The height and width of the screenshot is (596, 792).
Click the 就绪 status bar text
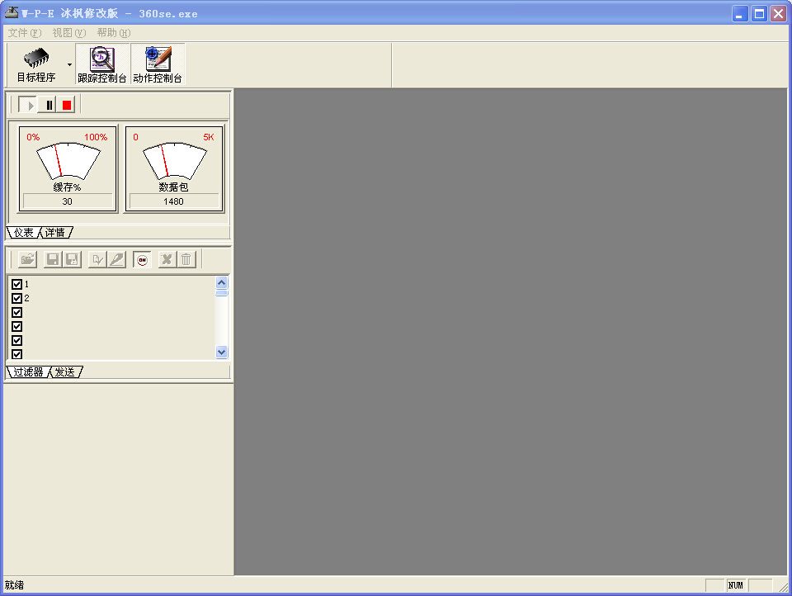15,585
